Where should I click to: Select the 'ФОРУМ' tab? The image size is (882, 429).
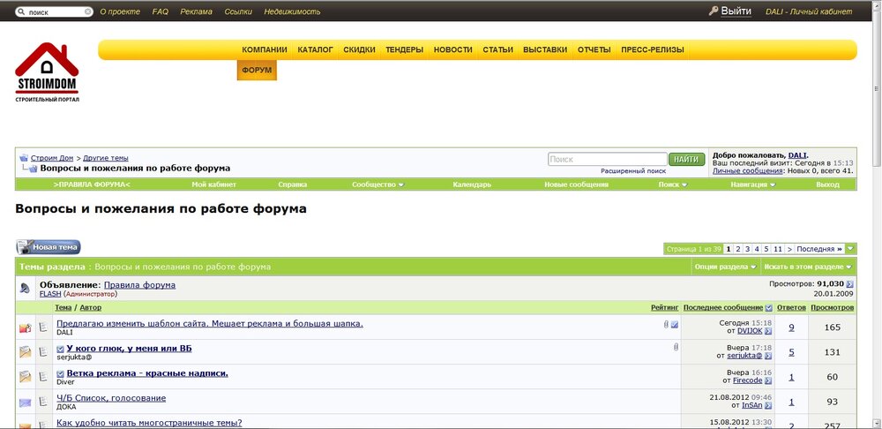257,70
